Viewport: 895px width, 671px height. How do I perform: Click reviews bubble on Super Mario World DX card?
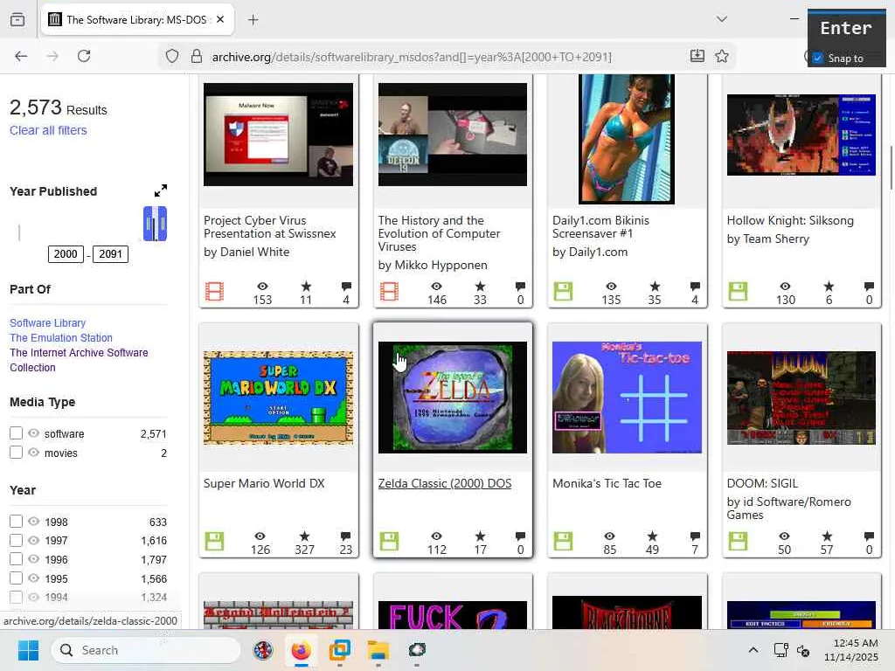(346, 536)
